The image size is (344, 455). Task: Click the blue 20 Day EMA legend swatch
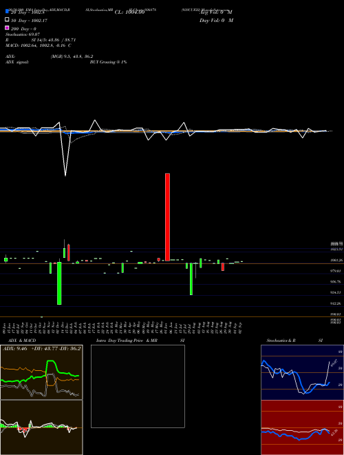[x=7, y=11]
